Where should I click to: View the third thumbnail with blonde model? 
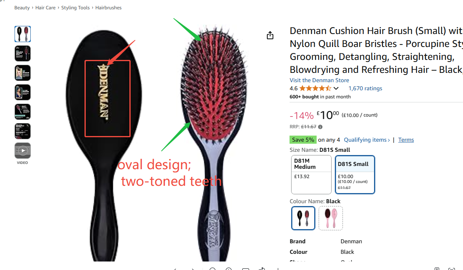click(22, 73)
